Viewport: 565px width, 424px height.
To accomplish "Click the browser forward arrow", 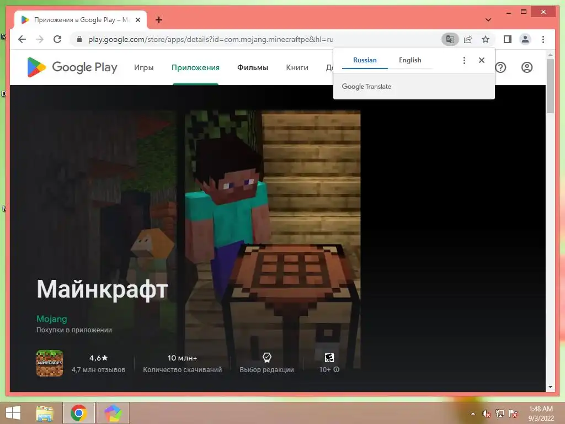I will (x=40, y=39).
